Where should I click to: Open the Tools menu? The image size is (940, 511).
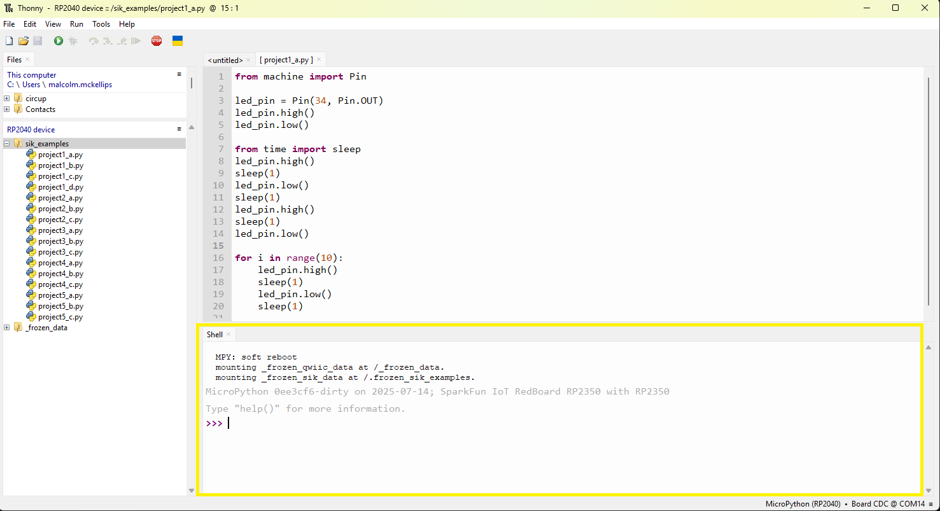(x=101, y=24)
